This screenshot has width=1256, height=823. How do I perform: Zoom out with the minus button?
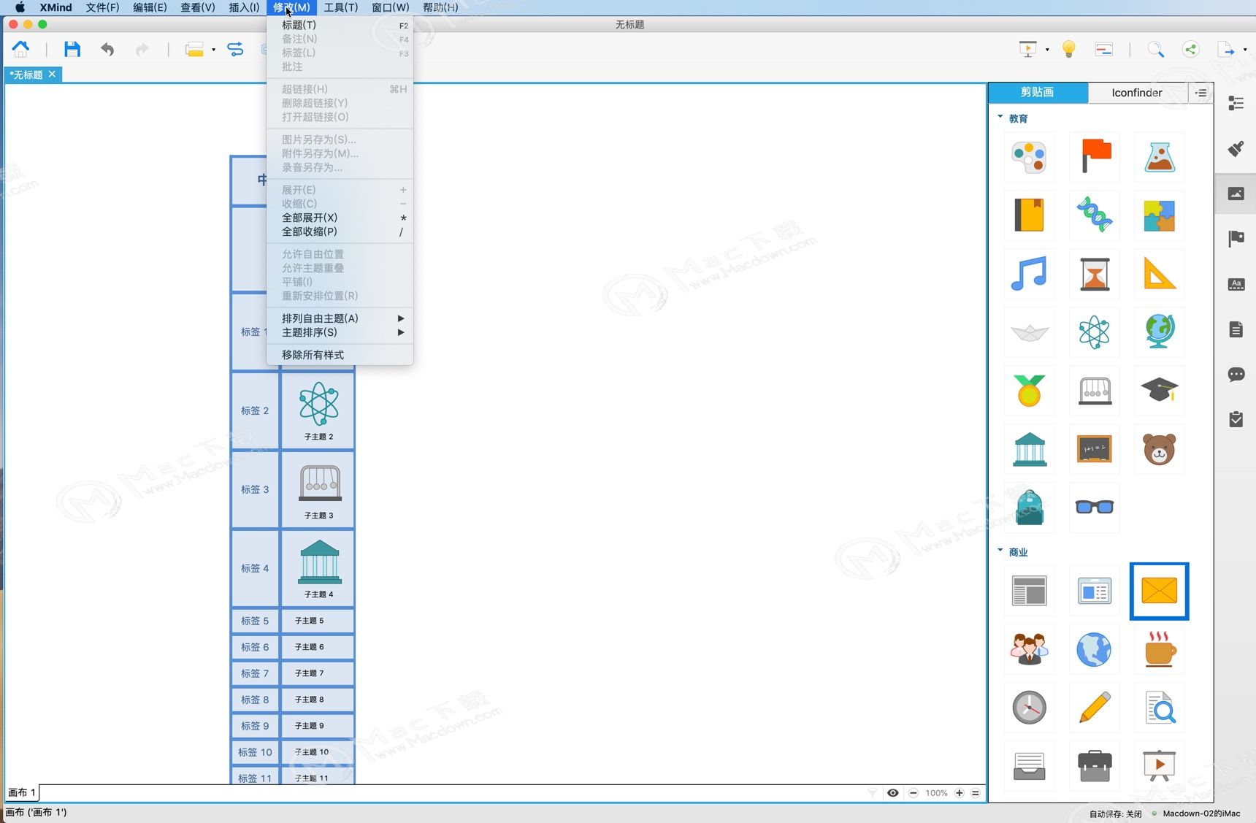914,793
